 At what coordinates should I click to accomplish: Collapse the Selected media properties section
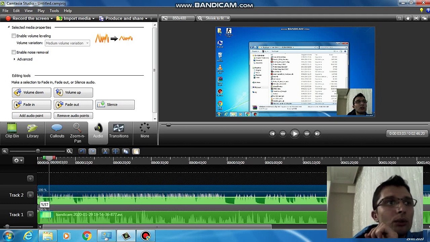(x=9, y=27)
